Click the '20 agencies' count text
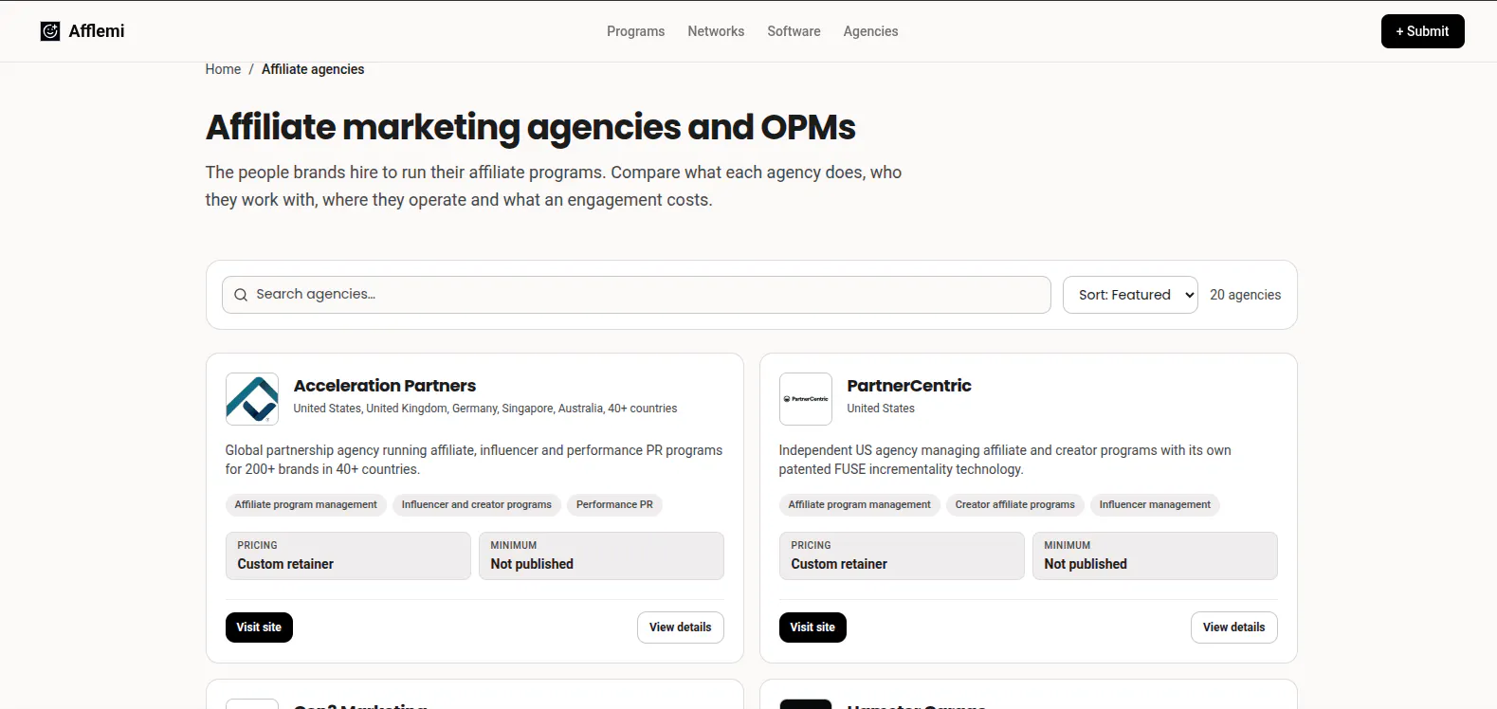Image resolution: width=1497 pixels, height=709 pixels. click(x=1245, y=295)
